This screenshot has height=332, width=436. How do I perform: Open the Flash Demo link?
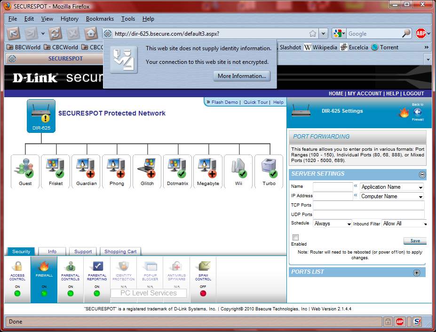(x=225, y=102)
